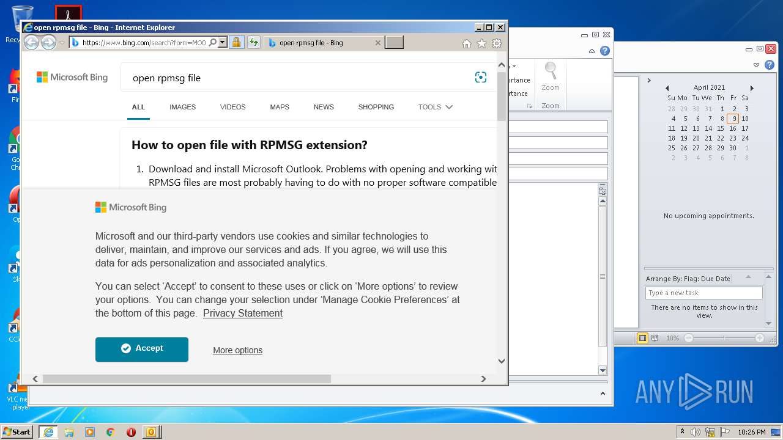The image size is (783, 440).
Task: Close the 'open rpmsg file - Bing' tab
Action: pos(377,43)
